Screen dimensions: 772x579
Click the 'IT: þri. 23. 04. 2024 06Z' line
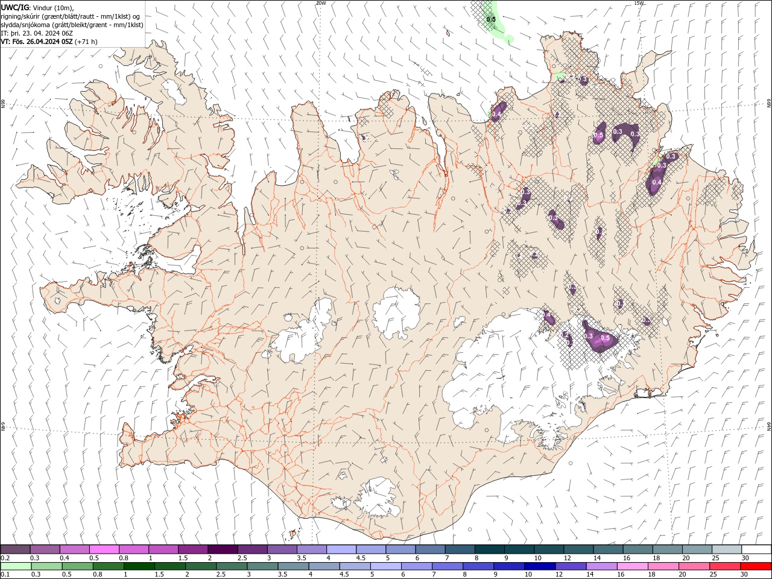[37, 33]
